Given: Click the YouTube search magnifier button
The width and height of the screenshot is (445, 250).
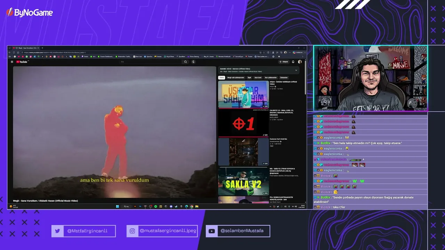Looking at the screenshot, I should 185,62.
